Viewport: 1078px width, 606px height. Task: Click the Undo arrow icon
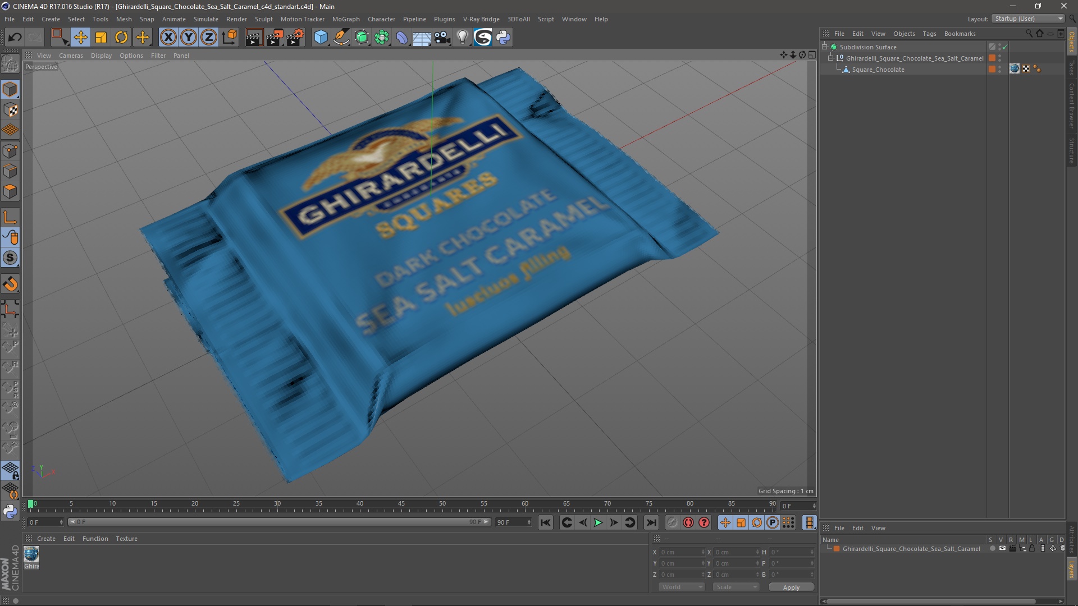click(x=15, y=37)
